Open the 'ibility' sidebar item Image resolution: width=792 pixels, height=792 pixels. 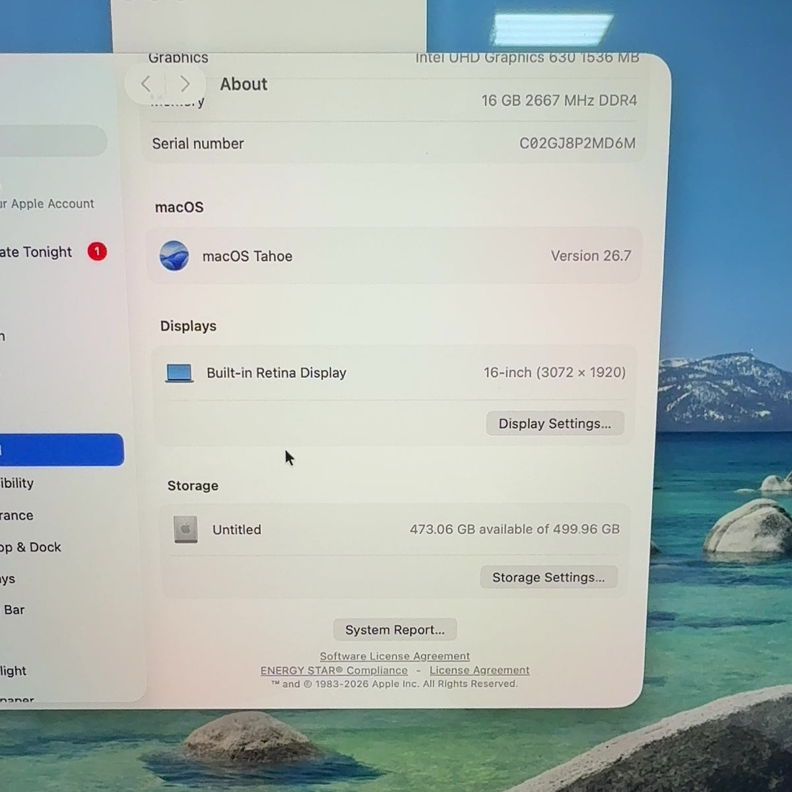coord(17,483)
